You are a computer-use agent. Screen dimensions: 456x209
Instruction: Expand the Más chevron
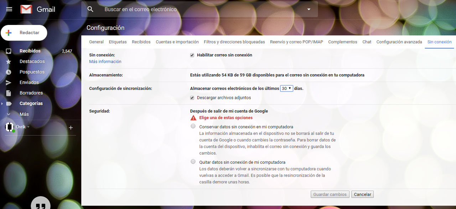click(9, 114)
